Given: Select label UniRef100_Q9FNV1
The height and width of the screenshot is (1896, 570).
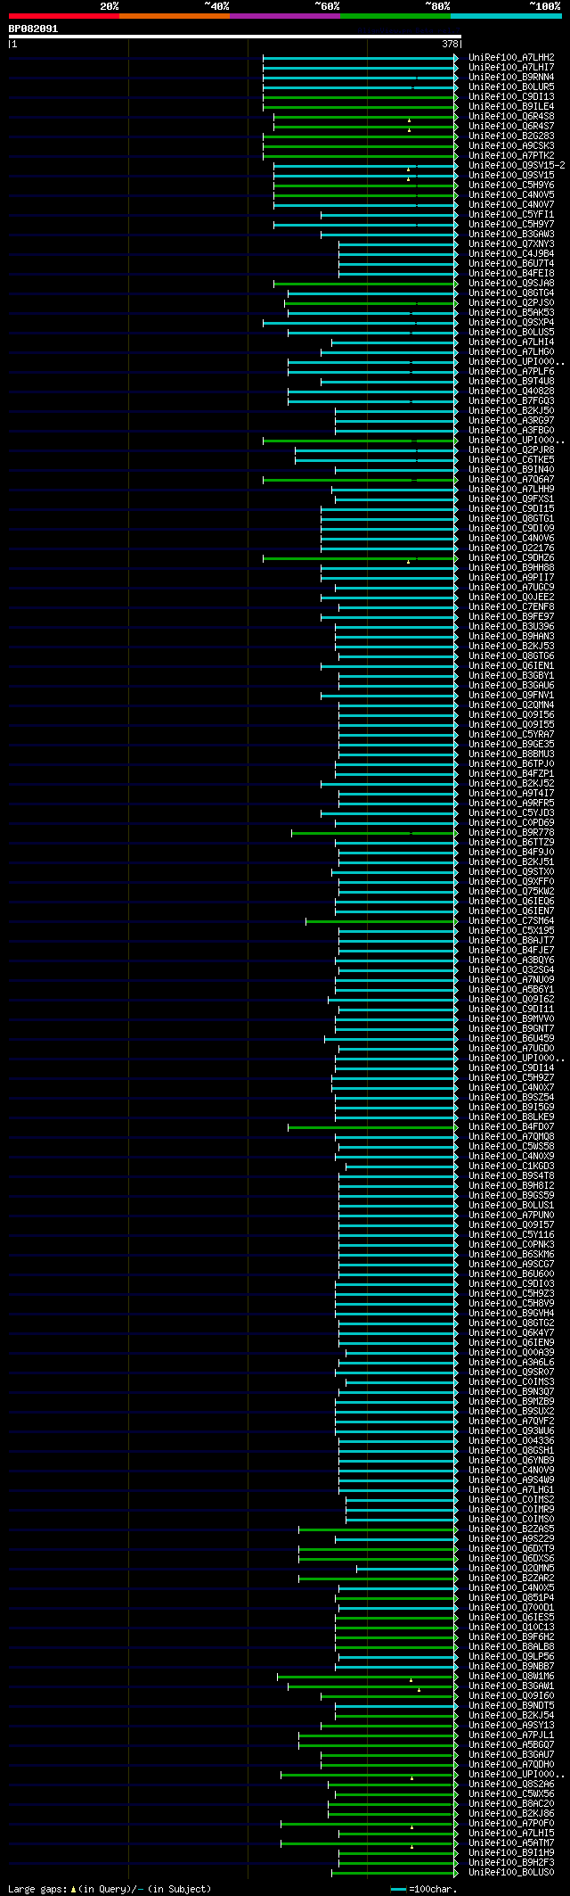Looking at the screenshot, I should [511, 696].
